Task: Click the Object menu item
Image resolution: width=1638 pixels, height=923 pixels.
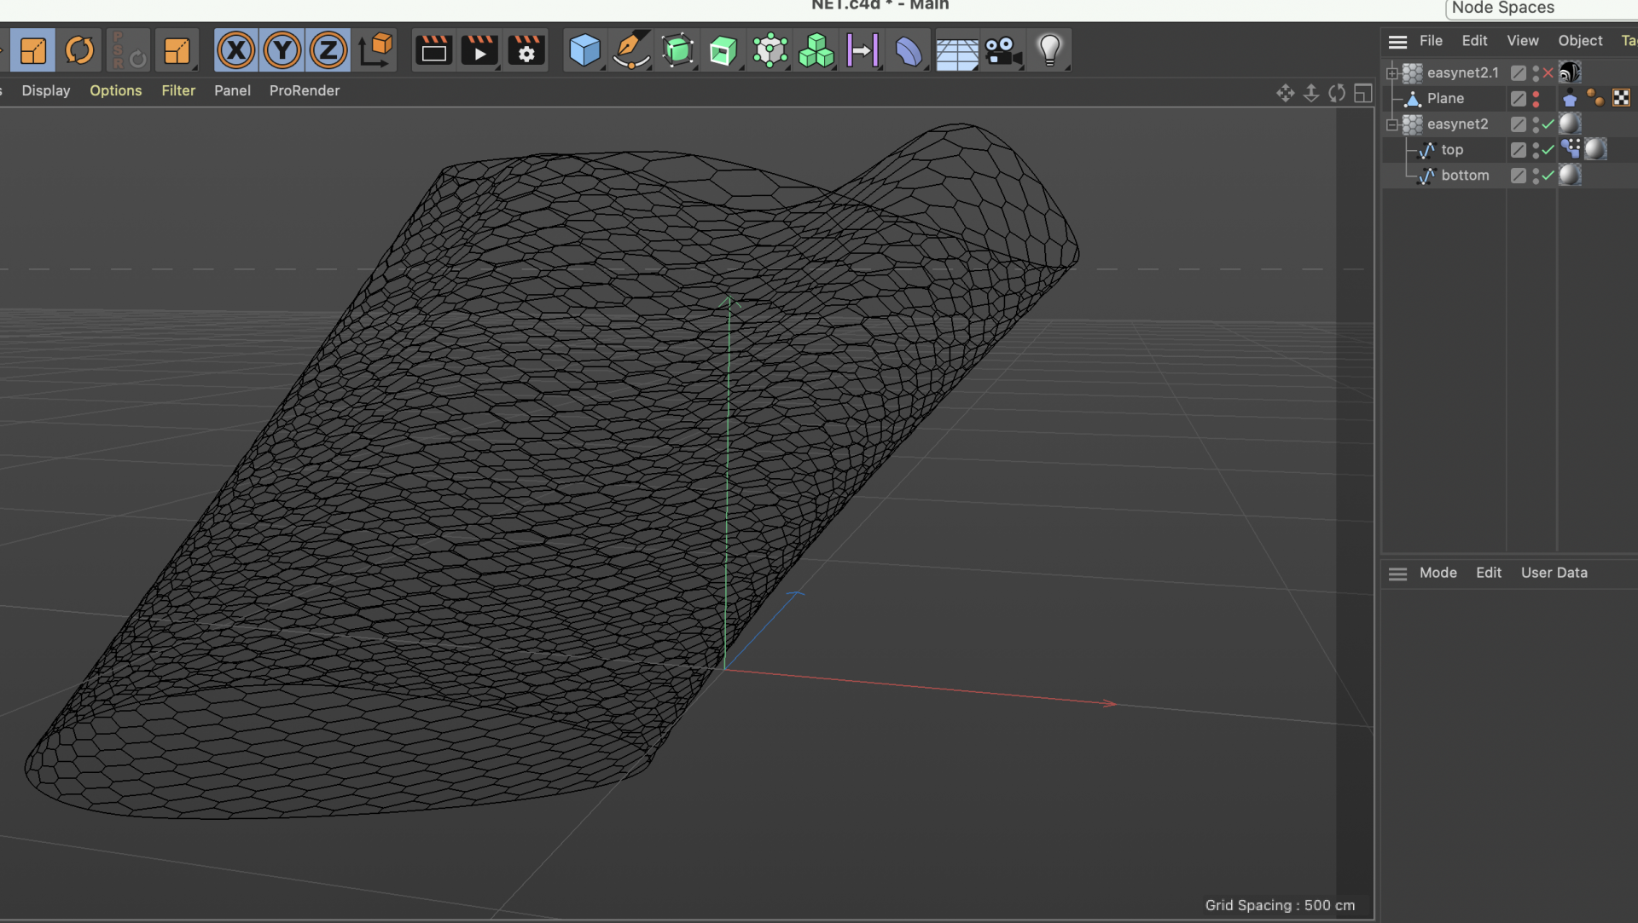Action: click(x=1581, y=38)
